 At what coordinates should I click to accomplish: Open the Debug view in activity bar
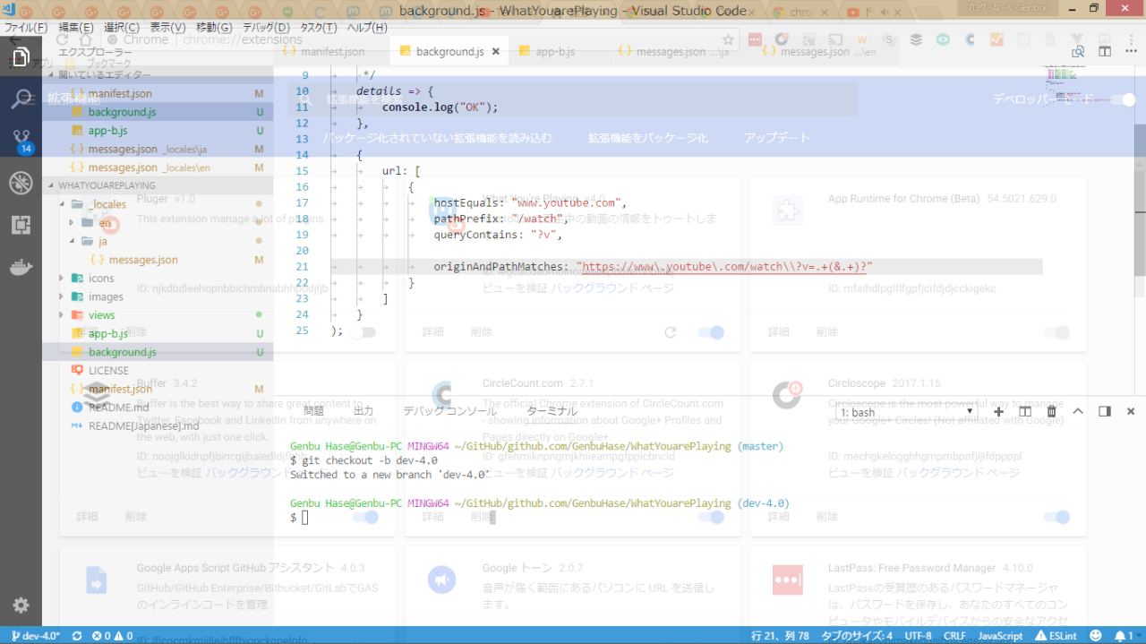(21, 184)
